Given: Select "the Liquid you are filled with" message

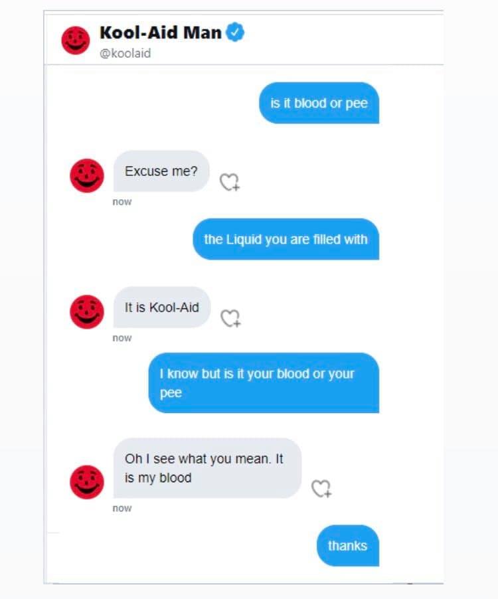Looking at the screenshot, I should click(286, 239).
